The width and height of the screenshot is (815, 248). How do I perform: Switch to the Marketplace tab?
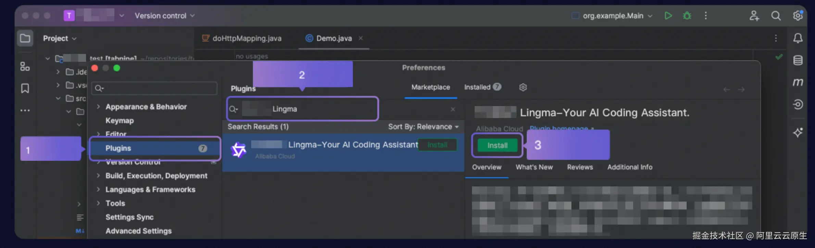pyautogui.click(x=430, y=87)
